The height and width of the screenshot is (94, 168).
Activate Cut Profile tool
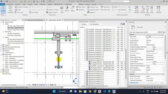click(34, 12)
